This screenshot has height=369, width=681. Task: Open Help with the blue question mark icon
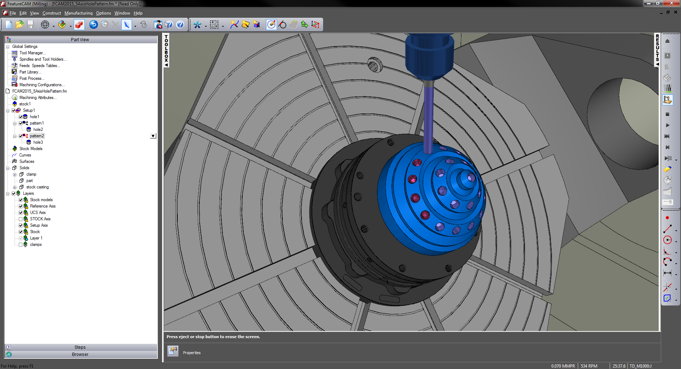pyautogui.click(x=180, y=24)
